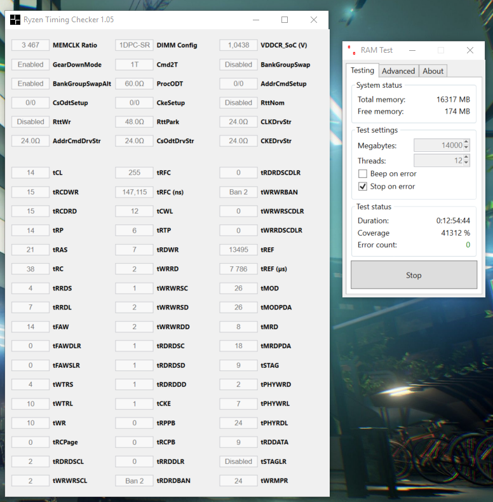493x502 pixels.
Task: Click the RAM Test Error count value
Action: 468,245
